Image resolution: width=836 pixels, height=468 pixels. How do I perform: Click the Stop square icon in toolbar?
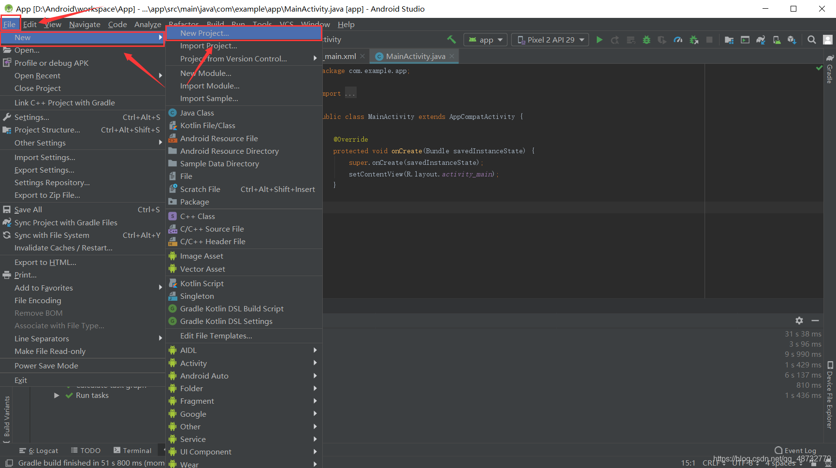pos(709,40)
